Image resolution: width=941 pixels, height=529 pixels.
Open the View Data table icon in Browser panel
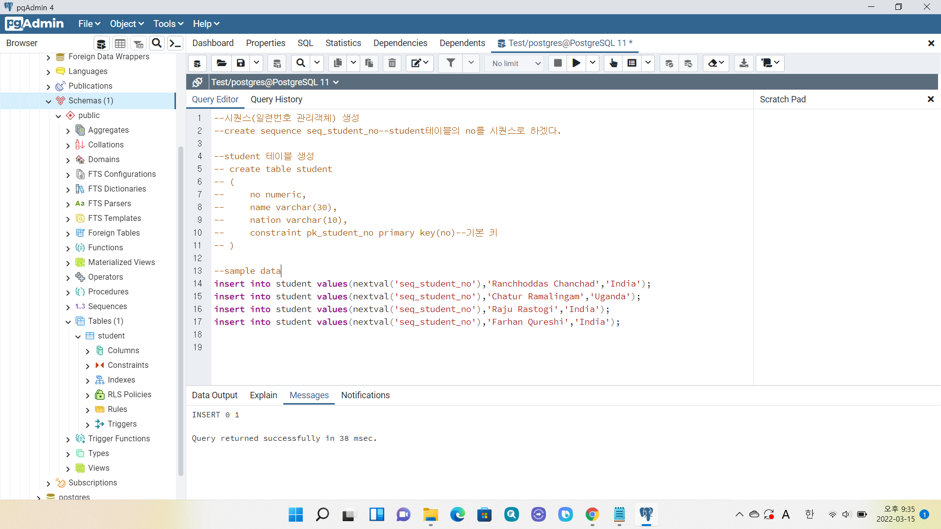pyautogui.click(x=120, y=44)
